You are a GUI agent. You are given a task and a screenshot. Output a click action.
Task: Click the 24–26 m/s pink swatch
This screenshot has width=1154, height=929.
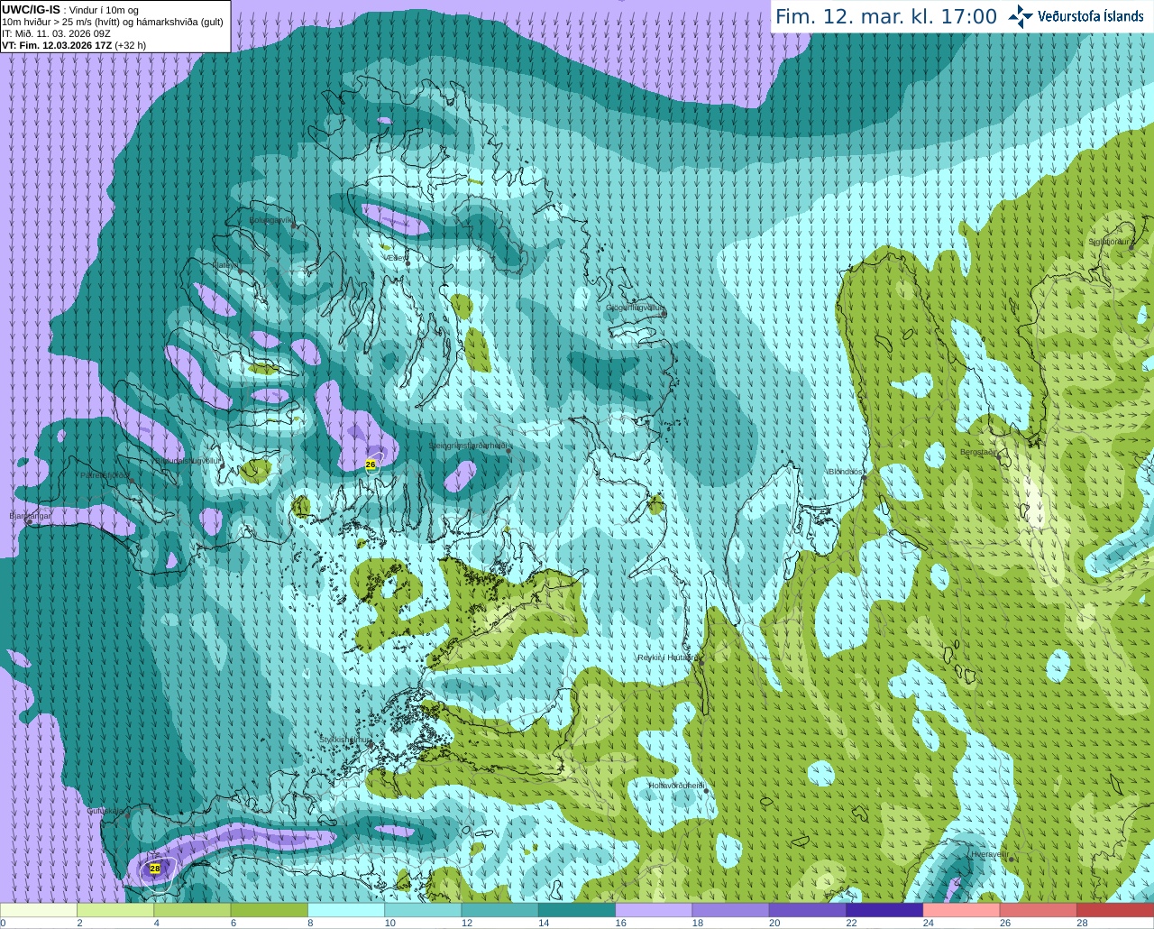[x=962, y=910]
